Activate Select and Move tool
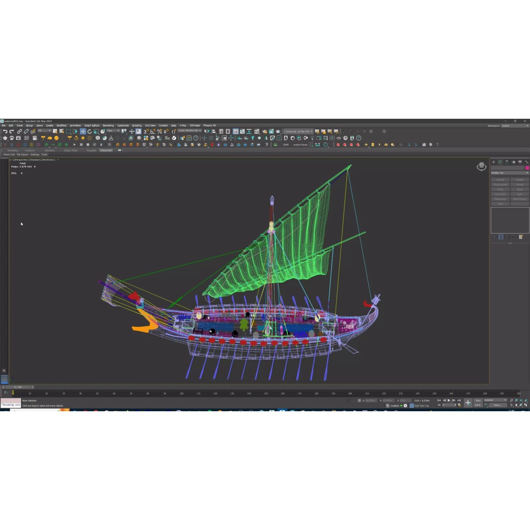Image resolution: width=530 pixels, height=530 pixels. click(x=83, y=132)
